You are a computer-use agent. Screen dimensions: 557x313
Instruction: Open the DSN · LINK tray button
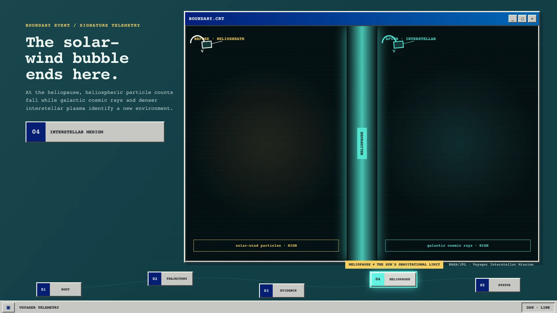click(538, 307)
